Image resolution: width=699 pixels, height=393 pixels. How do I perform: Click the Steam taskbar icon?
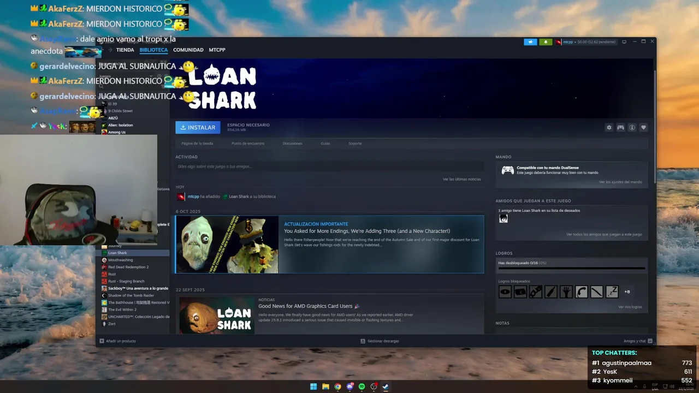[x=386, y=386]
